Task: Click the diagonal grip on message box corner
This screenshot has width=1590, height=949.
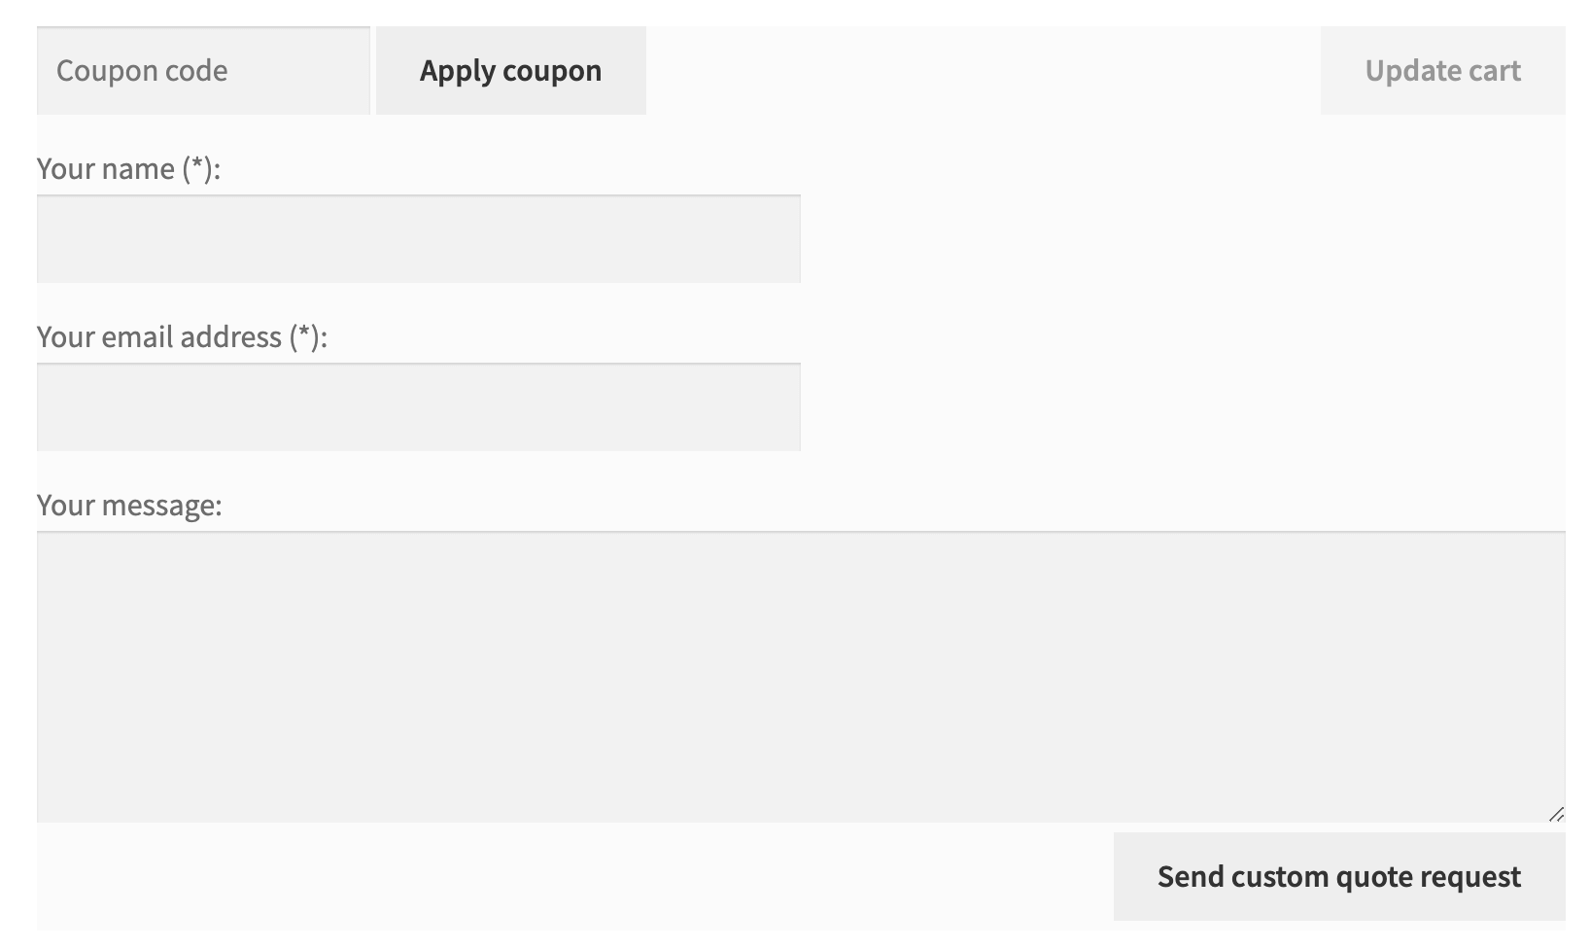Action: (1556, 814)
